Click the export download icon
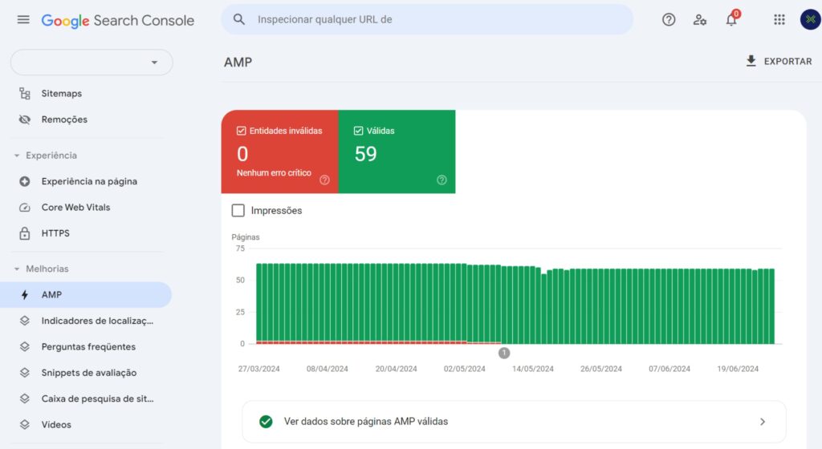This screenshot has height=449, width=822. click(x=751, y=61)
